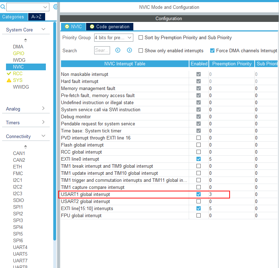Open CAN1 peripheral configuration

(x=19, y=153)
